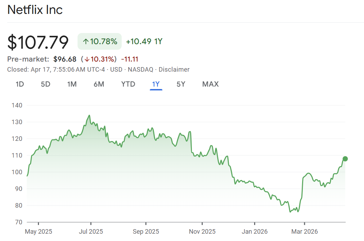Click the active 1Y tab
Screen dimensions: 364x241
[x=156, y=84]
